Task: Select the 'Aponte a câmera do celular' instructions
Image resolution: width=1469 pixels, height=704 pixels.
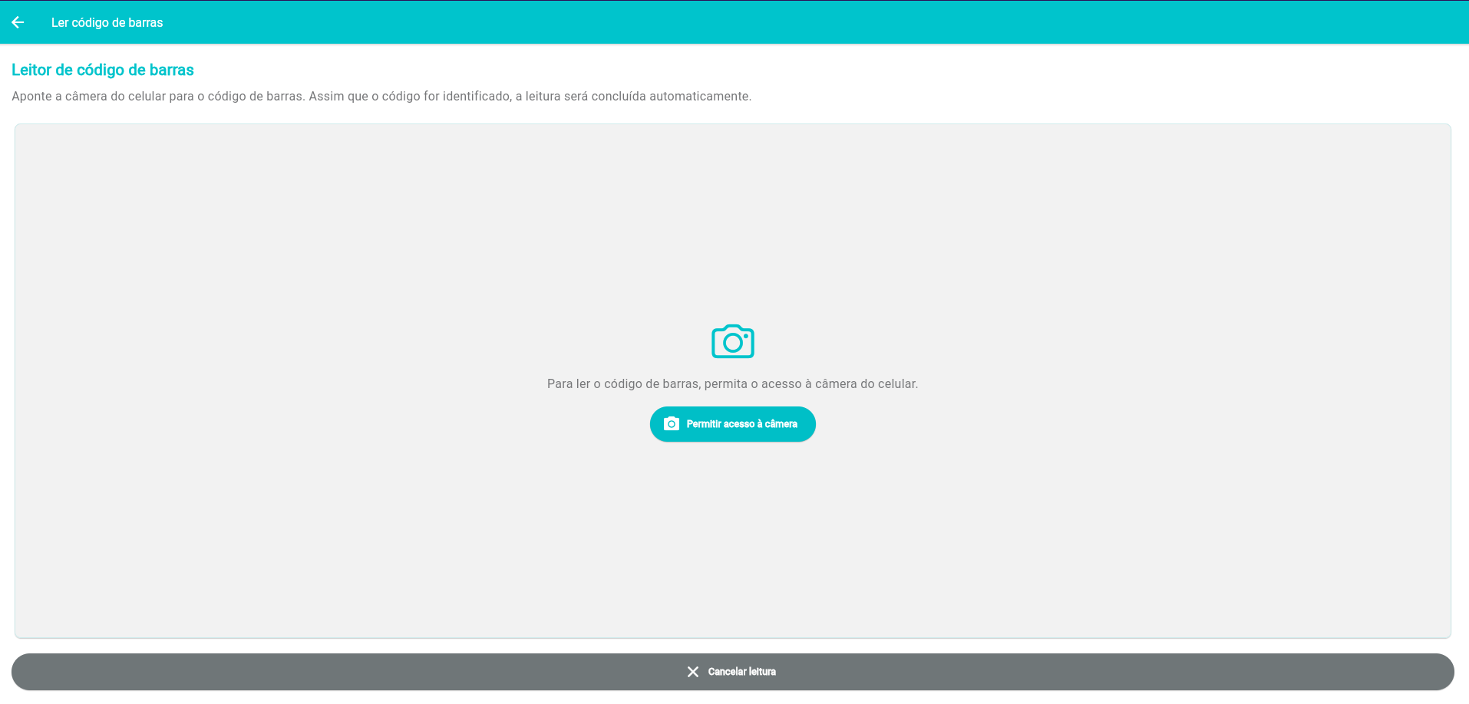Action: point(381,97)
